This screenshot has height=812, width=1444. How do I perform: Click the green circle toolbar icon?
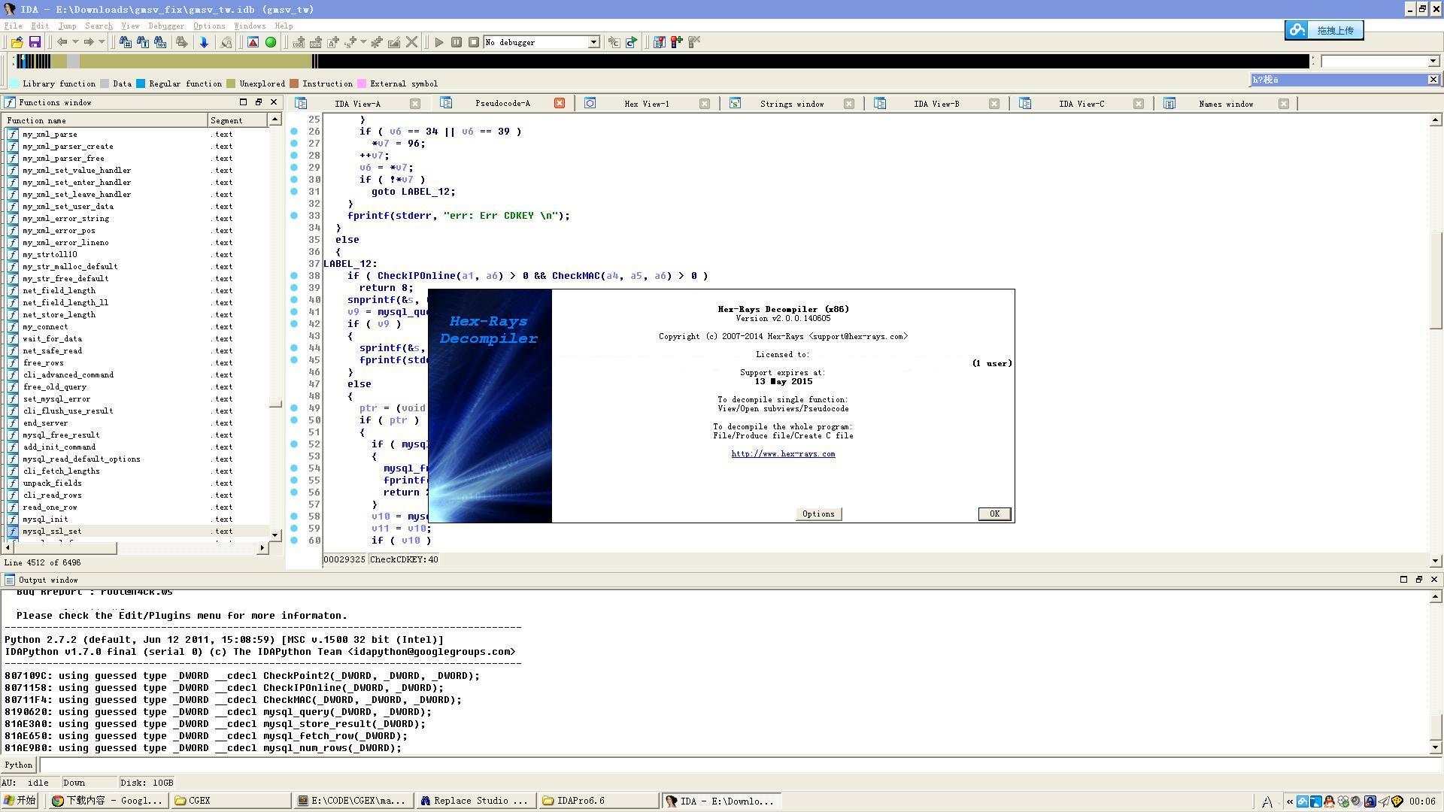(271, 42)
